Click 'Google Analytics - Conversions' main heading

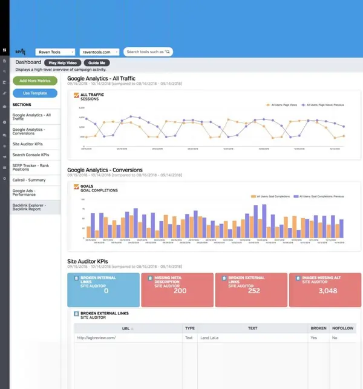pyautogui.click(x=105, y=170)
